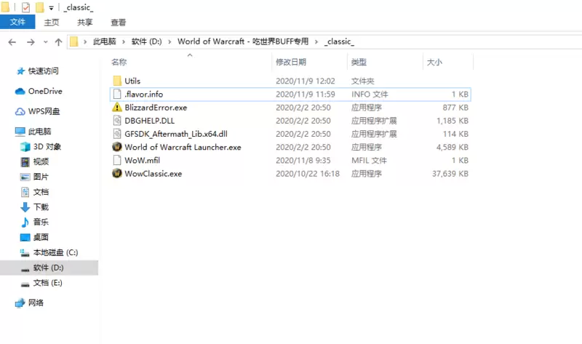Open 桌面 in the sidebar
This screenshot has width=582, height=344.
(x=41, y=237)
